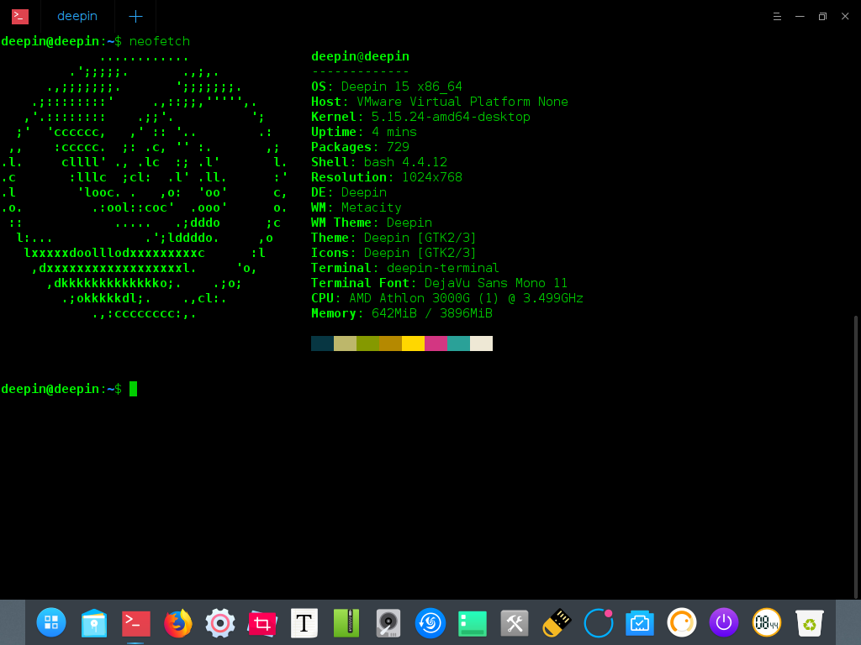Close the terminal window
The image size is (861, 645).
(x=845, y=17)
